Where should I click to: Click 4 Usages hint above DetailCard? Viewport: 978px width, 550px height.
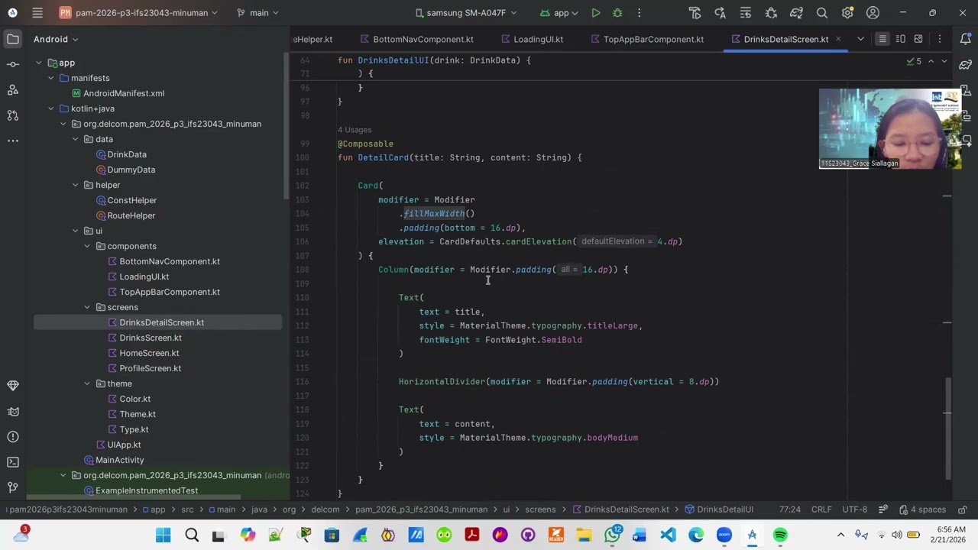point(355,130)
